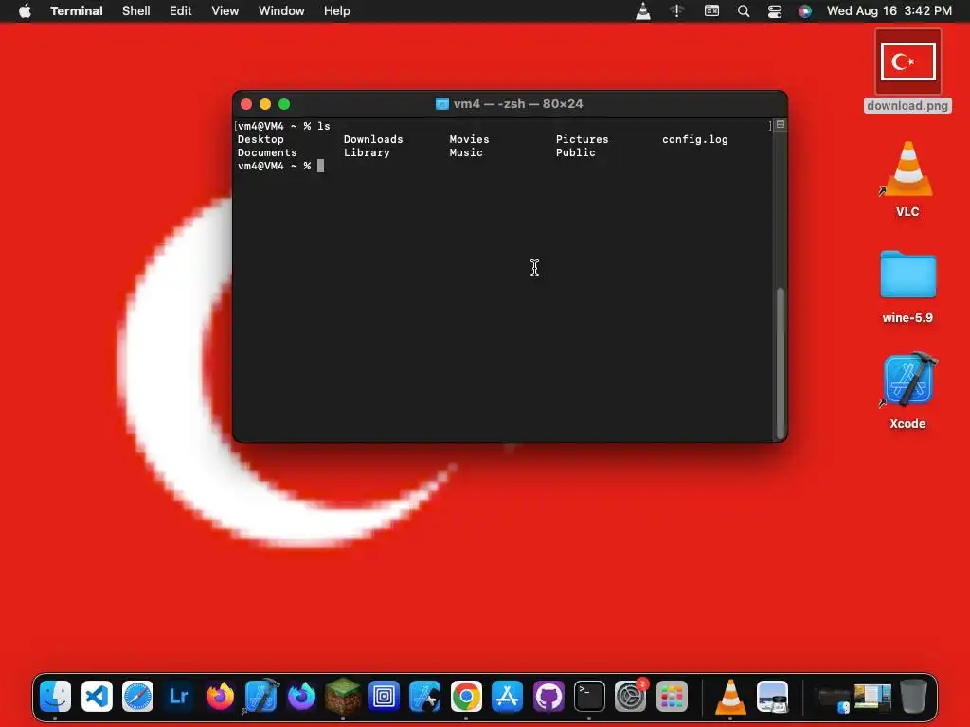Open blue concentric squares app in dock
The image size is (970, 727).
pyautogui.click(x=385, y=697)
